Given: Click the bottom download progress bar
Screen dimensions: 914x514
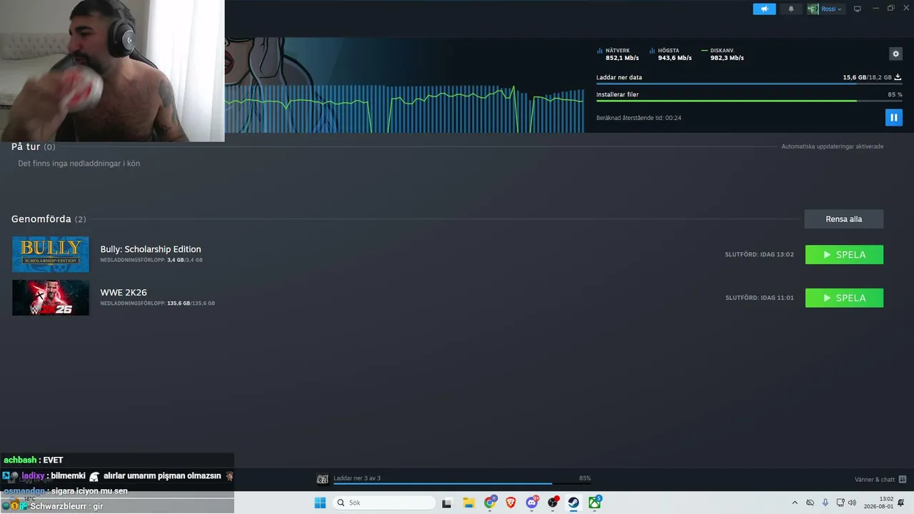Looking at the screenshot, I should 462,484.
